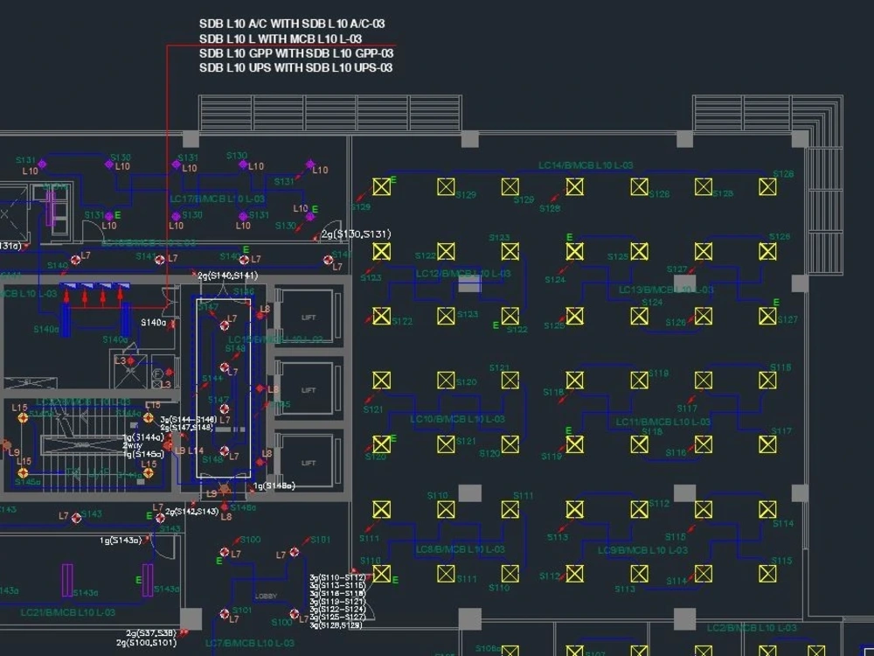874x656 pixels.
Task: Click the red exhaust fan symbol labeled L3
Action: click(x=129, y=360)
